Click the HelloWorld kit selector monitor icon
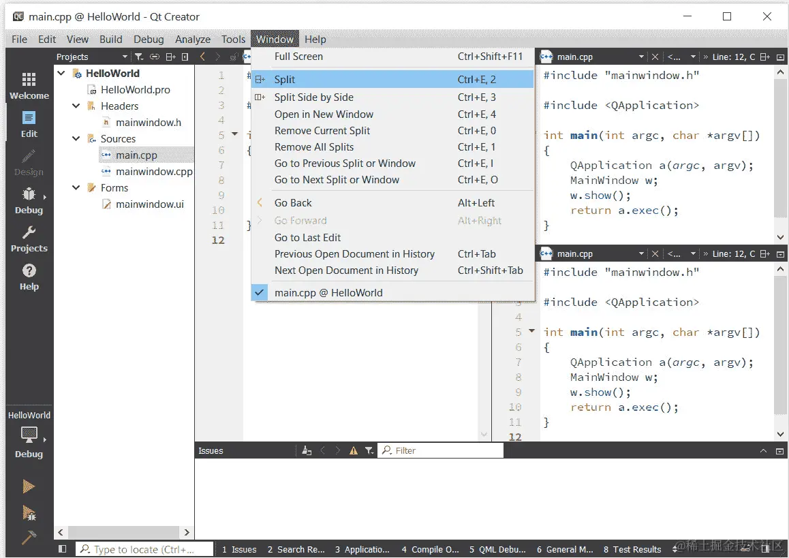789x558 pixels. pos(29,434)
